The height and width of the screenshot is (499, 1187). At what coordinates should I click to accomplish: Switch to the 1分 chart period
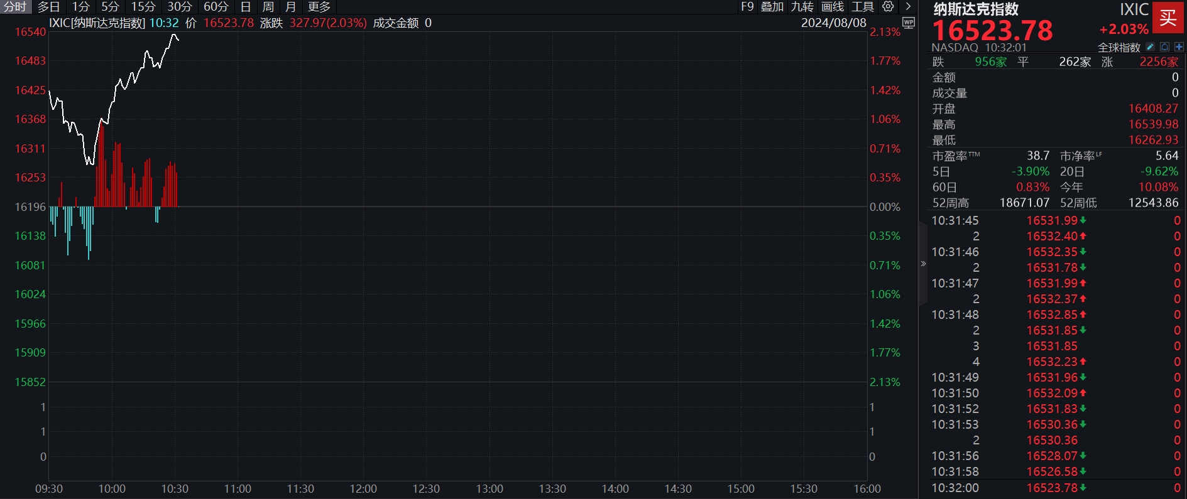pyautogui.click(x=80, y=7)
